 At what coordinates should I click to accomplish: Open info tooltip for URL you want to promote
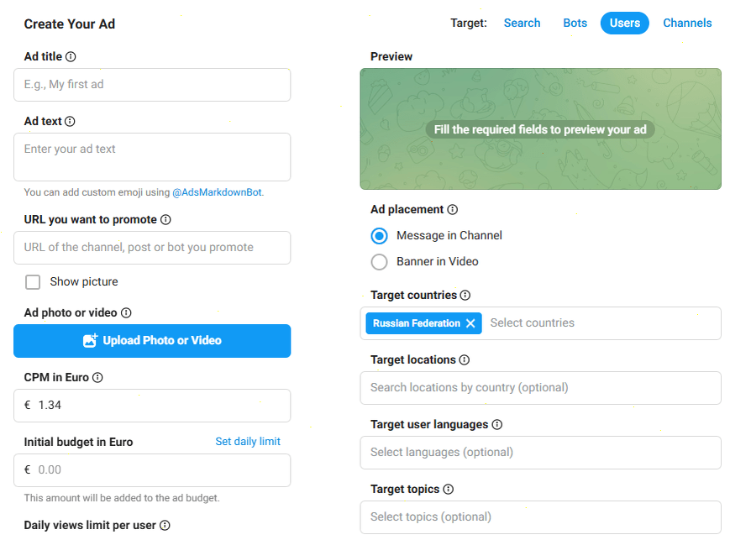click(x=165, y=220)
